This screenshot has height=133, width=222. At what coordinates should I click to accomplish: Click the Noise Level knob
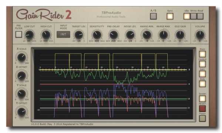point(130,35)
